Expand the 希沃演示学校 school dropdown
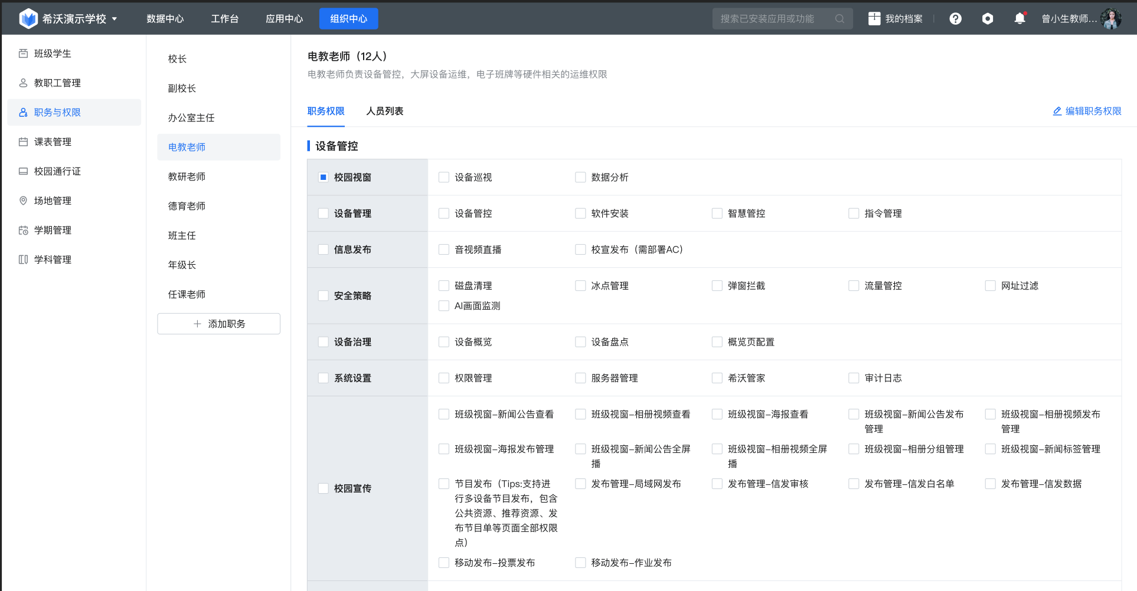 click(x=115, y=19)
